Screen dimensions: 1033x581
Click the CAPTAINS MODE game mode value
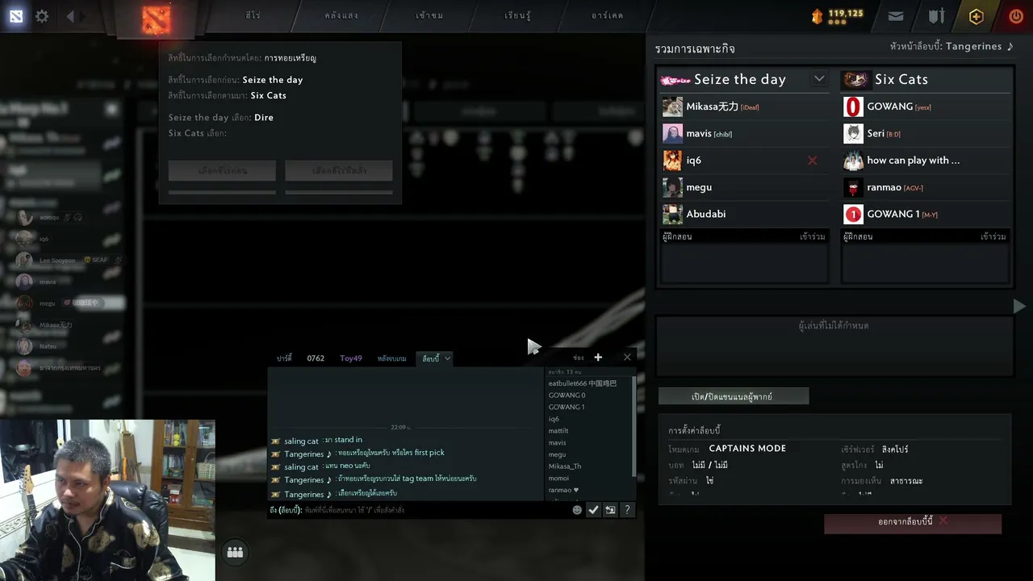click(747, 449)
